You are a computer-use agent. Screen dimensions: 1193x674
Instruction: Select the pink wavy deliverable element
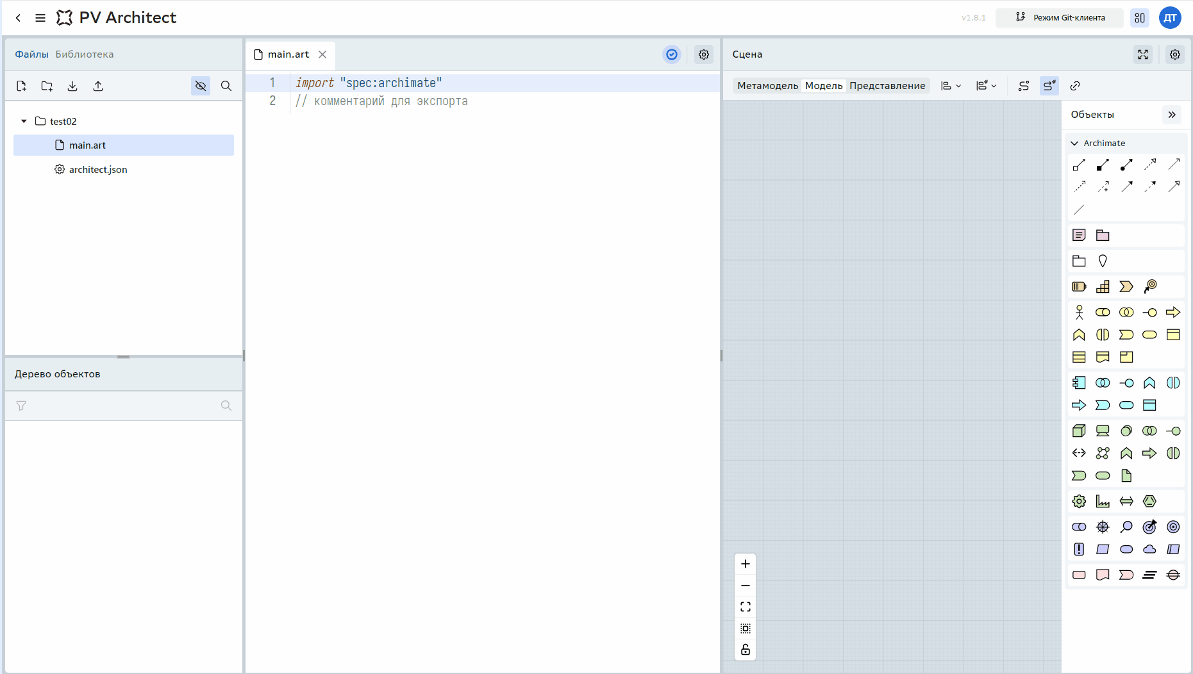[1103, 575]
